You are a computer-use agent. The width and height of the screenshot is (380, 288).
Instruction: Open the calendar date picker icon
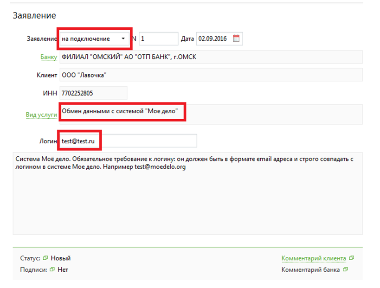tap(236, 38)
